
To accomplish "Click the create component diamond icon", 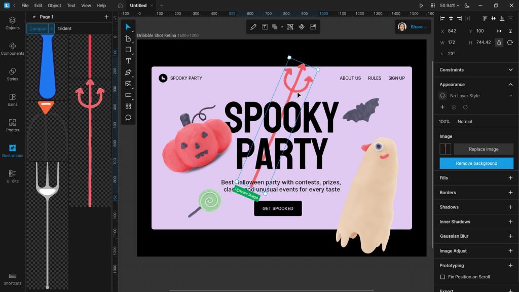I will (x=302, y=27).
